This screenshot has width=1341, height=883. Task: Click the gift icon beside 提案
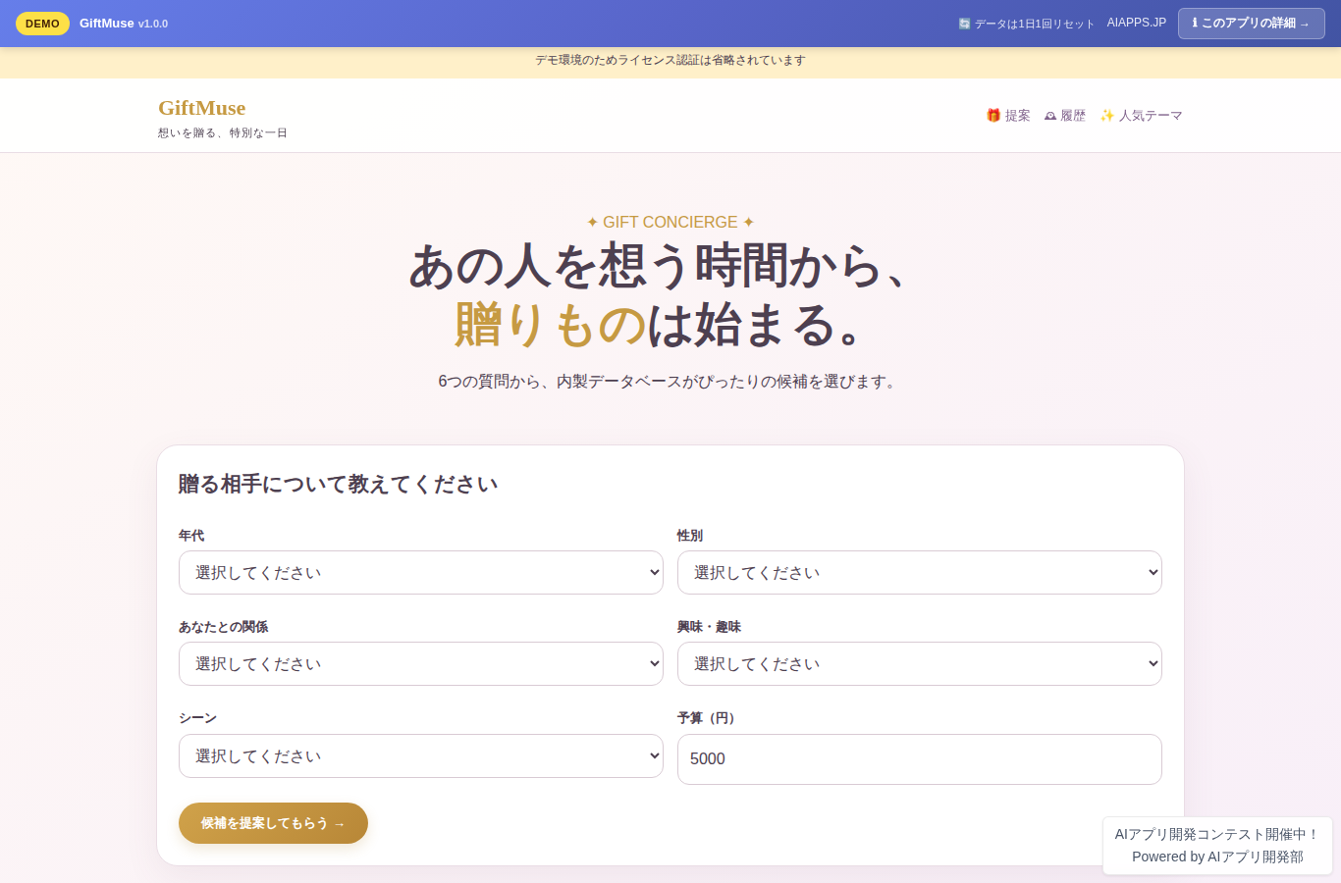pos(993,116)
